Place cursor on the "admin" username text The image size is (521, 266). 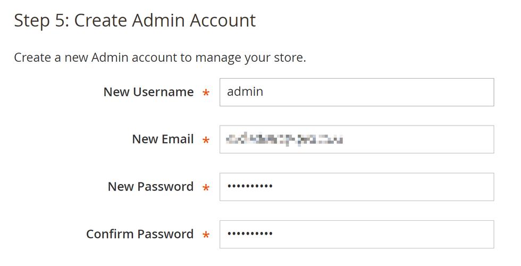(245, 92)
